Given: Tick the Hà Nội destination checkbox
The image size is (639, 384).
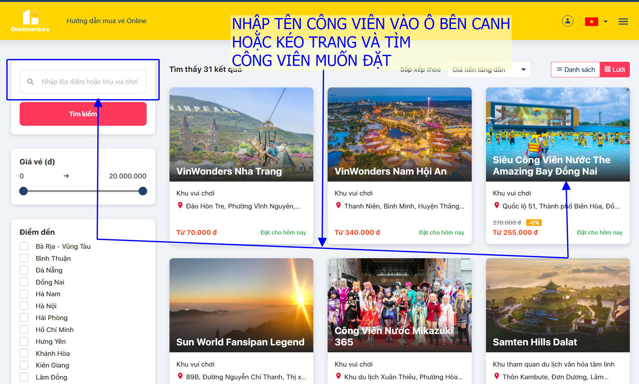Looking at the screenshot, I should [x=24, y=306].
